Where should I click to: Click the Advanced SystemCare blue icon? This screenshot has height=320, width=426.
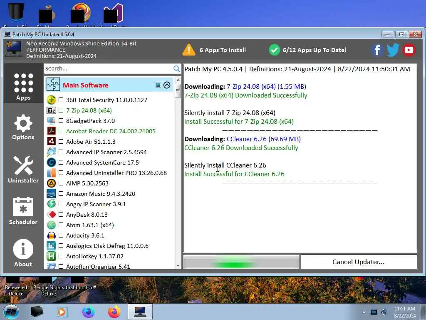[51, 162]
